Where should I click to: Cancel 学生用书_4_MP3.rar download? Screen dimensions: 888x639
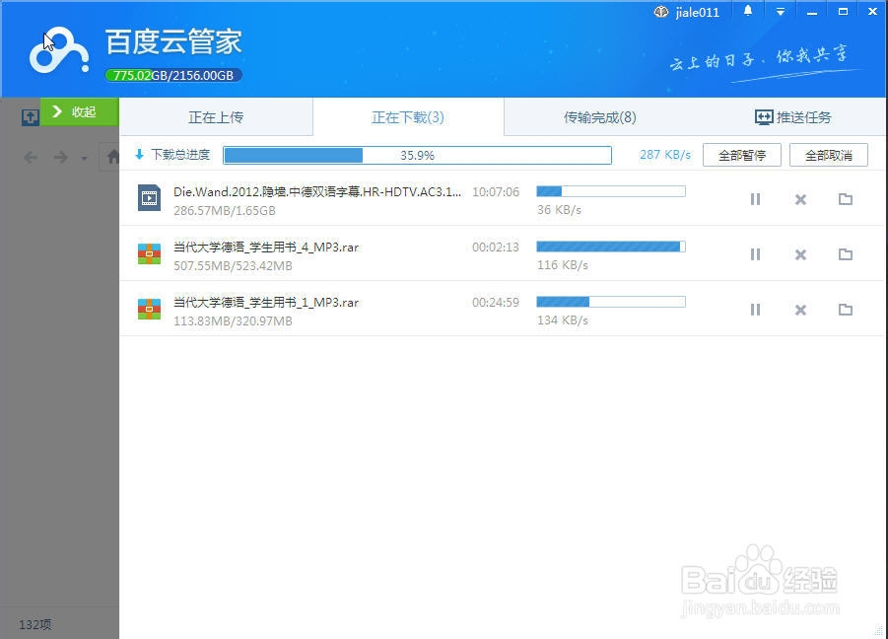(x=800, y=254)
